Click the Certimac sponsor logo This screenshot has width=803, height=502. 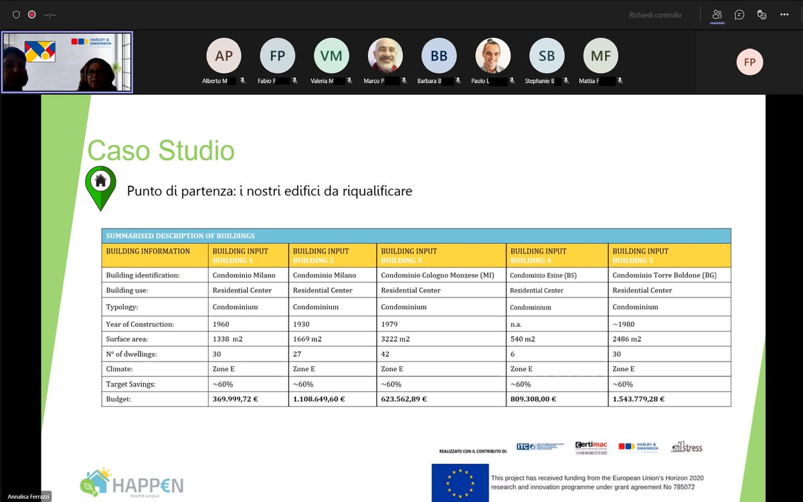(591, 447)
